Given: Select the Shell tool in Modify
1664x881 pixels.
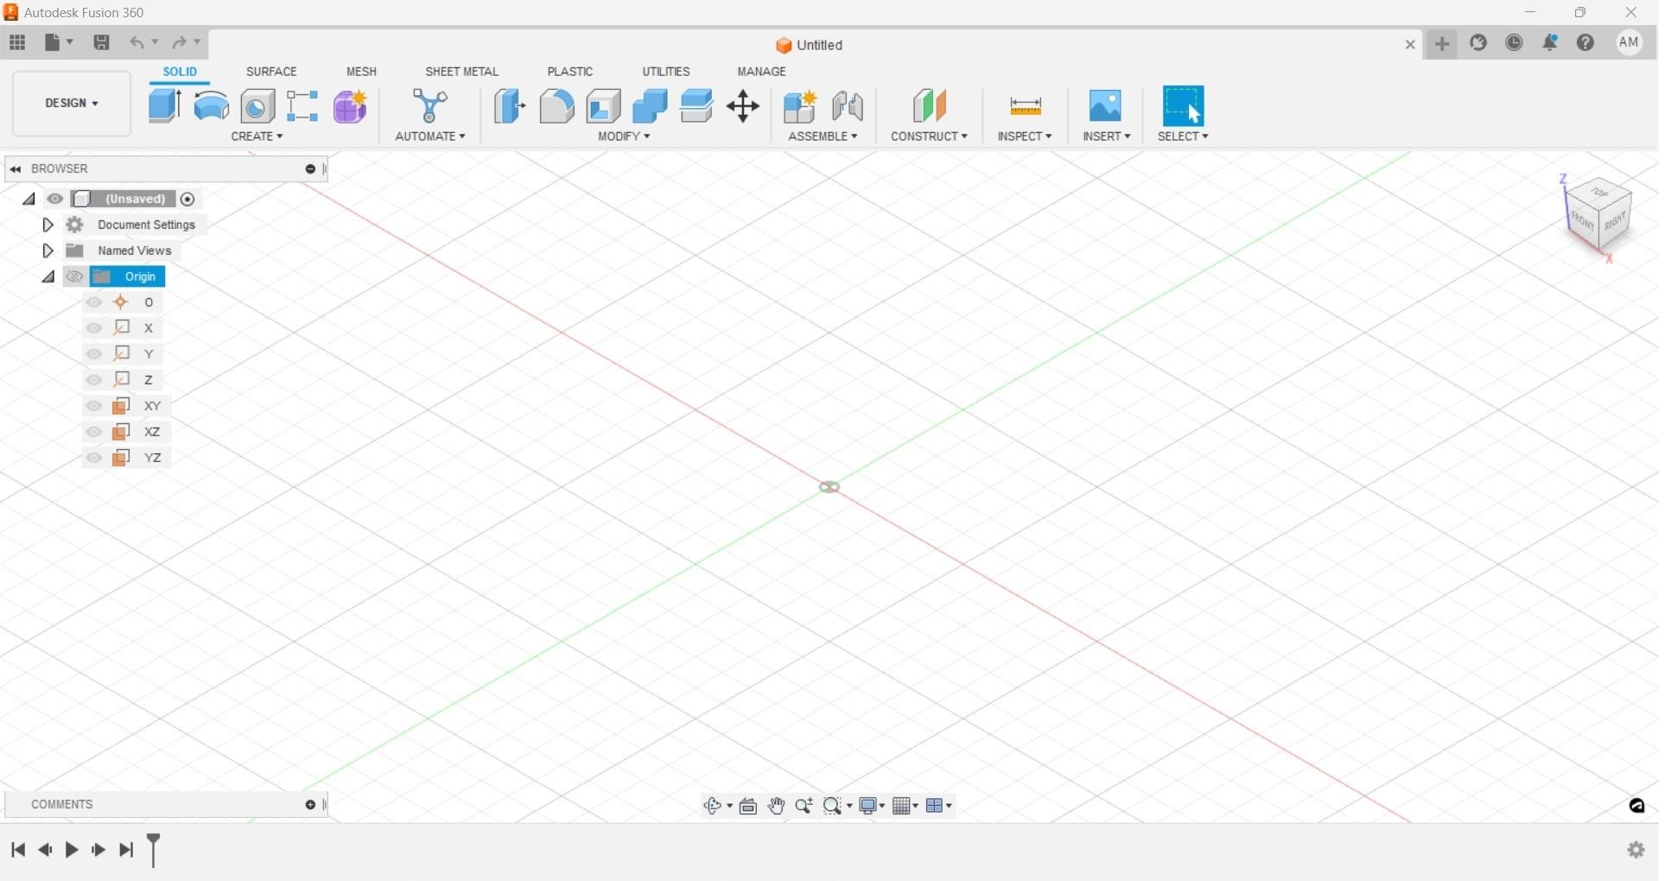Looking at the screenshot, I should (x=604, y=106).
